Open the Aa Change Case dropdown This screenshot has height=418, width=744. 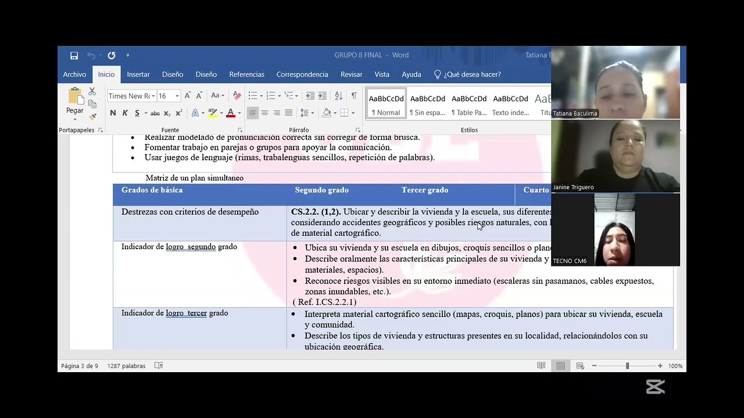click(217, 96)
